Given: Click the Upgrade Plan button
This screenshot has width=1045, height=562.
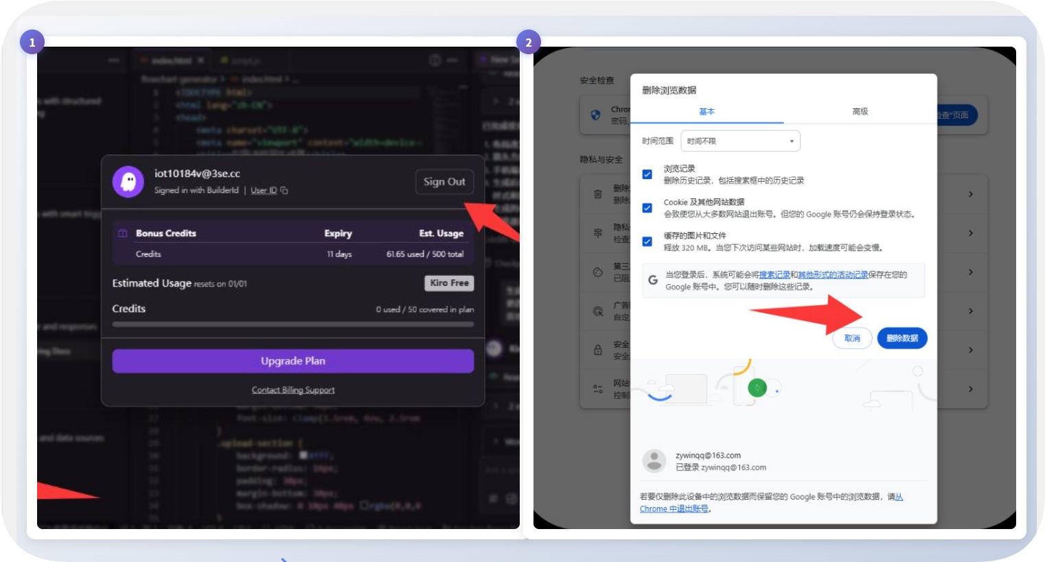Looking at the screenshot, I should tap(293, 361).
